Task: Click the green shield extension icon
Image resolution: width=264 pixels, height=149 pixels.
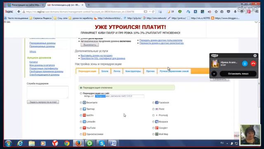Action: click(x=180, y=12)
